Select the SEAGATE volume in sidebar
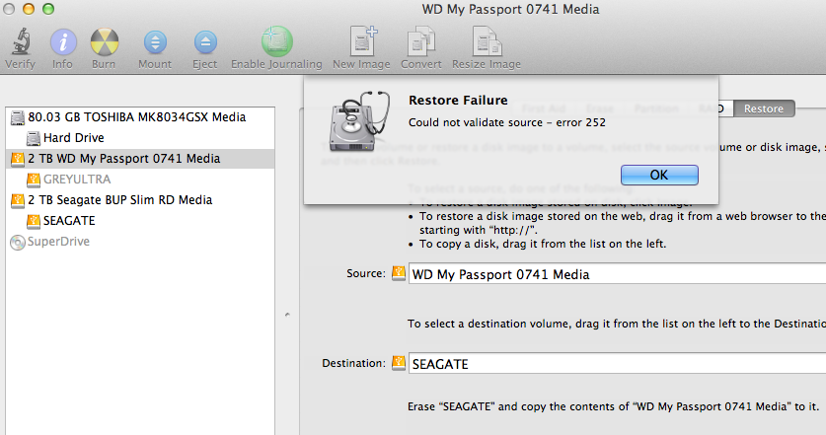826x435 pixels. 140,221
